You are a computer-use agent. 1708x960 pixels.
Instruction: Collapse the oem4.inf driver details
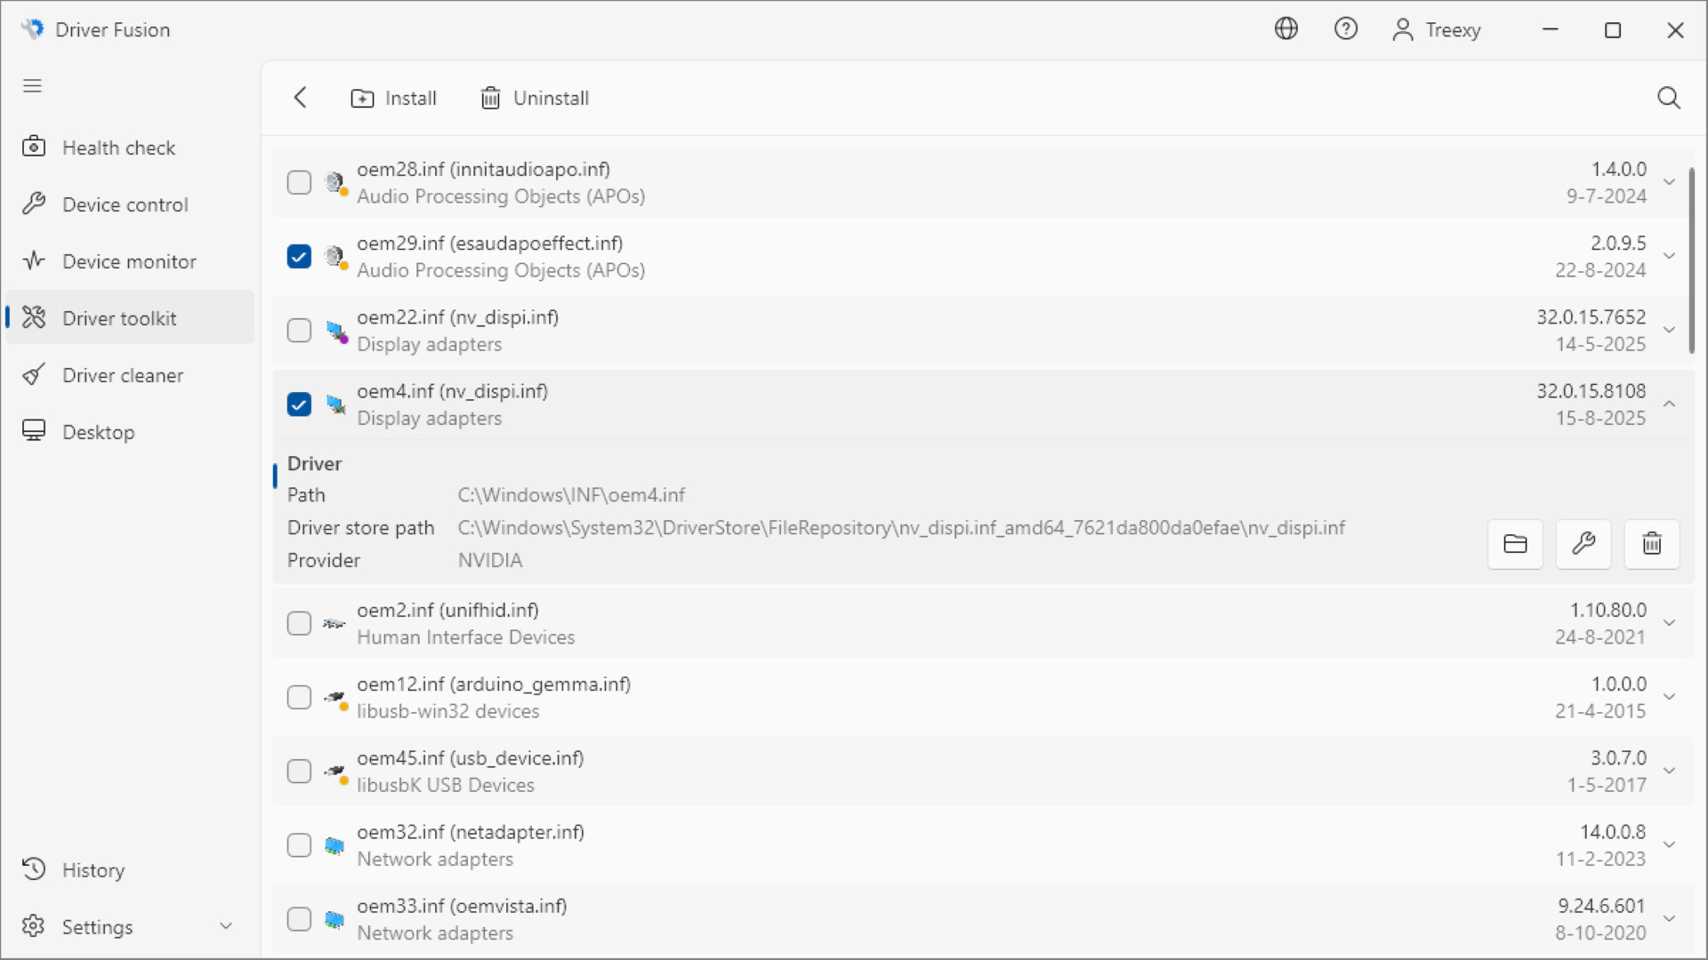coord(1668,404)
